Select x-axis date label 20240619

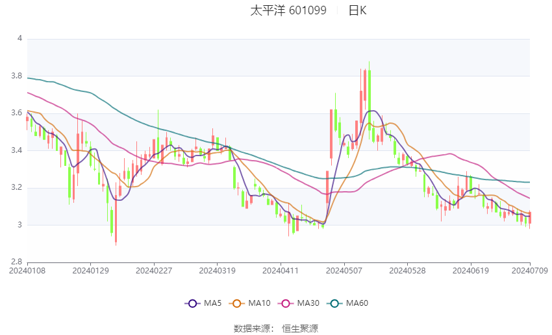pyautogui.click(x=471, y=271)
